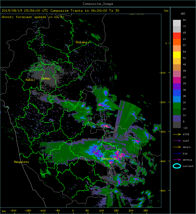Click 'Annot: forecast speeds in km/hr' annotation
The width and height of the screenshot is (196, 214).
[x=33, y=17]
